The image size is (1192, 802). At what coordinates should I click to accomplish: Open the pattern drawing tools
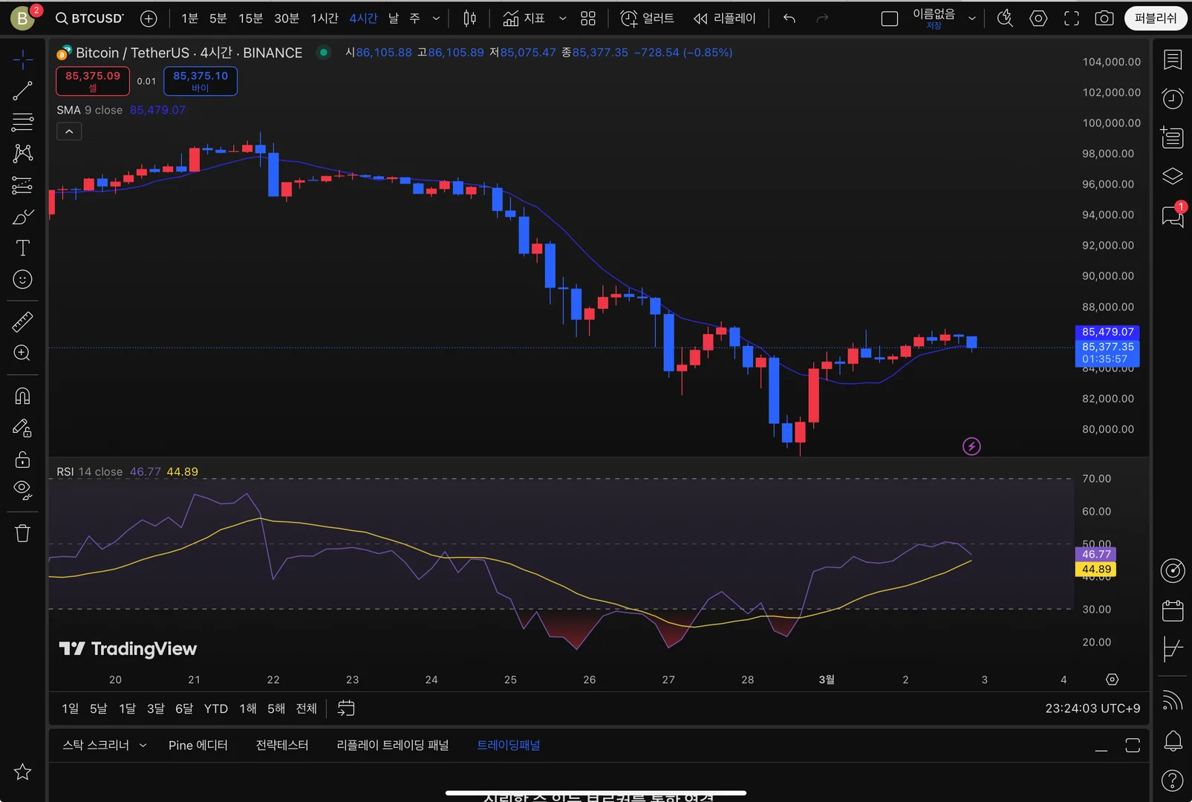22,153
